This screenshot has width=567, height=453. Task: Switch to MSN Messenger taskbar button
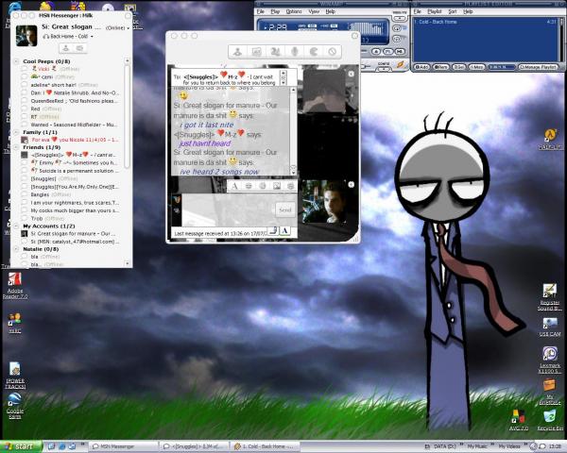tap(124, 446)
